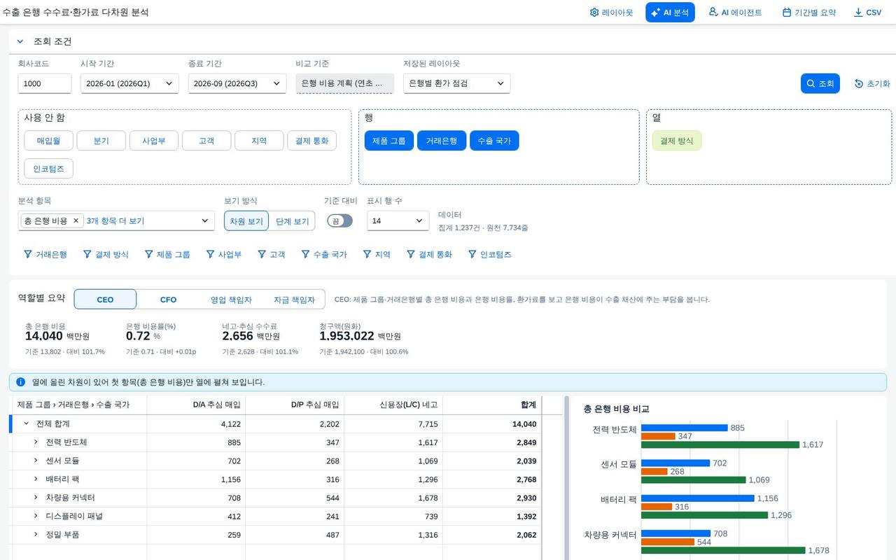Click the 비교 기준 field
Viewport: 896px width, 560px height.
344,83
